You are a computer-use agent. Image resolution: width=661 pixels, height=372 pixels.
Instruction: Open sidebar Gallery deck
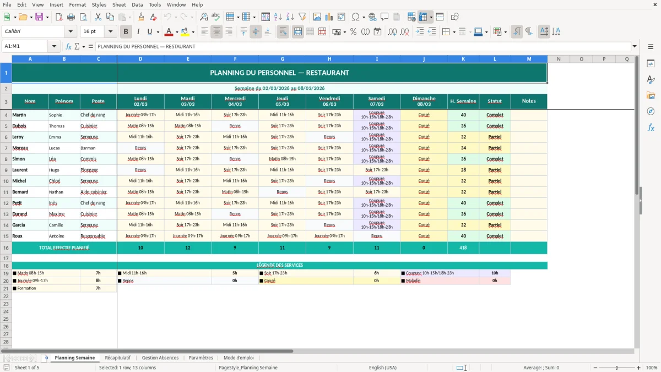tap(651, 95)
